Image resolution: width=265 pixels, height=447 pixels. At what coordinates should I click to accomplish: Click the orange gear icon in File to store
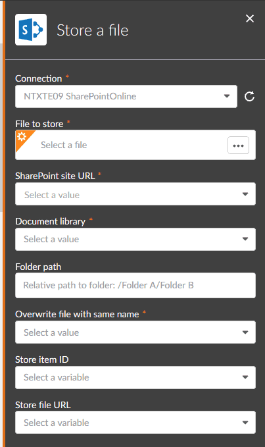click(22, 137)
